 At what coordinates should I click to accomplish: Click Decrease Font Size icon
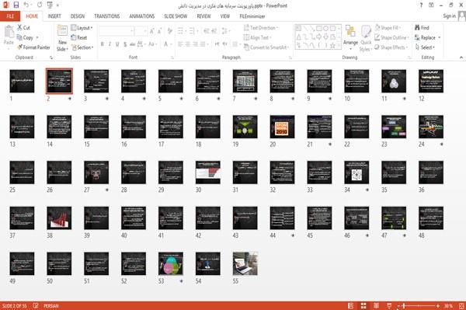(x=159, y=31)
